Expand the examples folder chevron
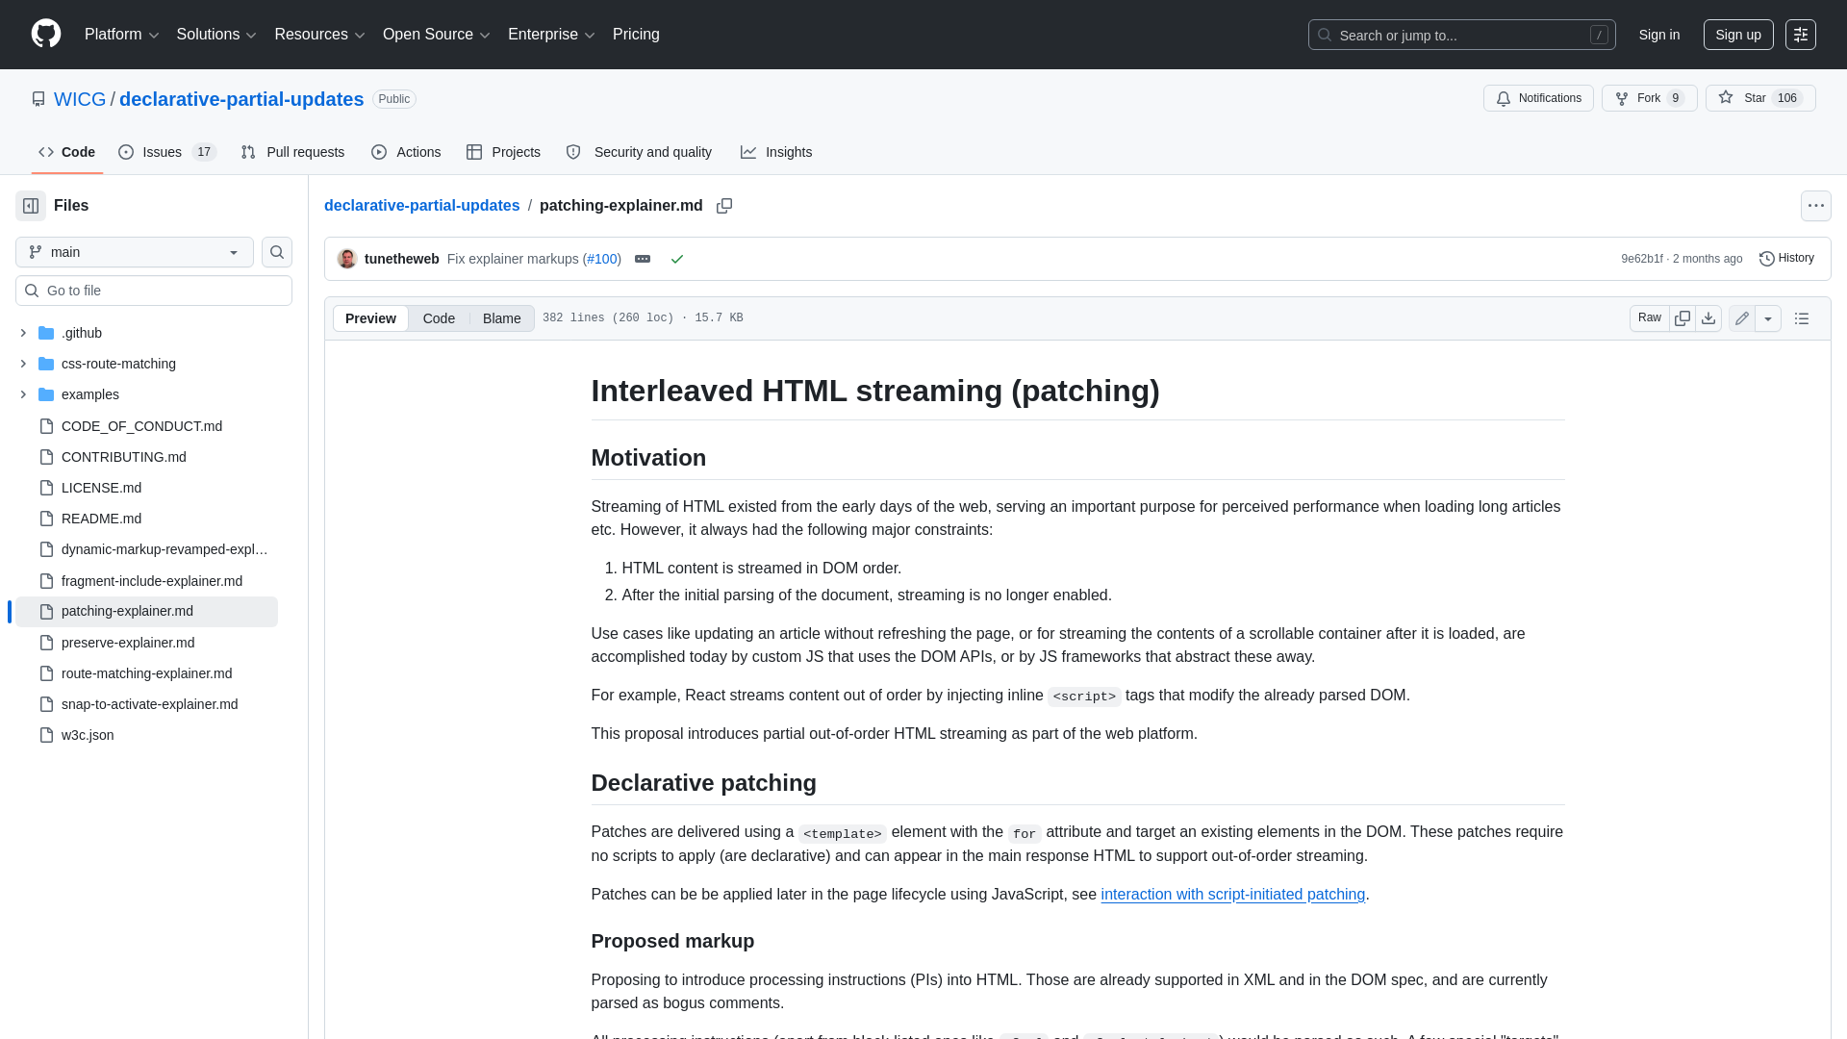Viewport: 1847px width, 1039px height. point(23,394)
